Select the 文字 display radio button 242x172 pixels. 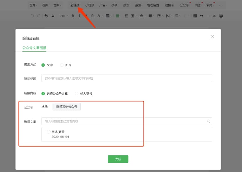tap(43, 65)
